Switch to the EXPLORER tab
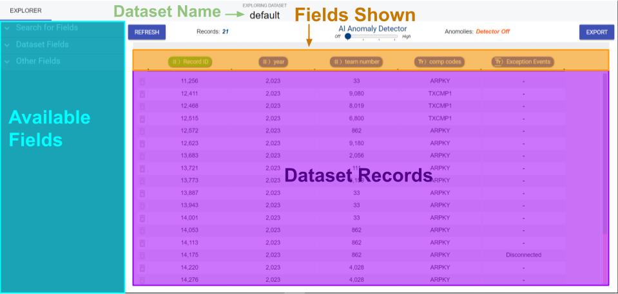The width and height of the screenshot is (618, 294). point(26,11)
